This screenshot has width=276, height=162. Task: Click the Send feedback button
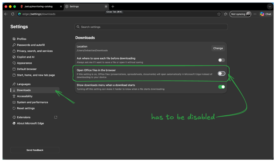point(35,150)
